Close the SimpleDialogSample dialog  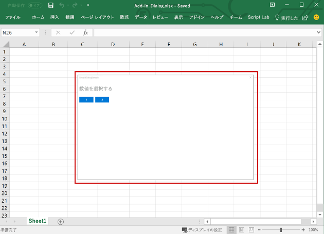click(250, 78)
